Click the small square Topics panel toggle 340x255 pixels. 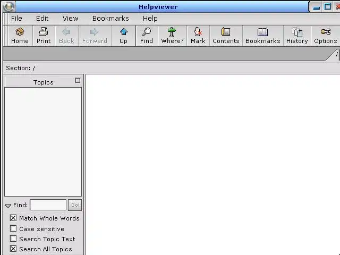click(78, 81)
